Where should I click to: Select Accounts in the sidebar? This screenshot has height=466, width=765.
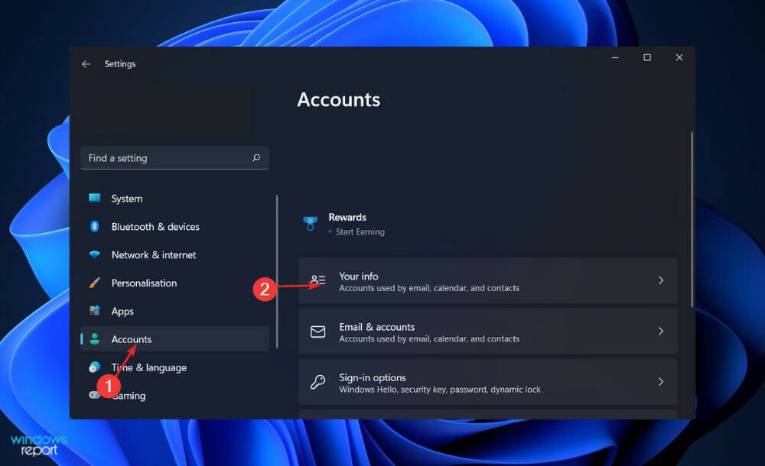(x=132, y=339)
